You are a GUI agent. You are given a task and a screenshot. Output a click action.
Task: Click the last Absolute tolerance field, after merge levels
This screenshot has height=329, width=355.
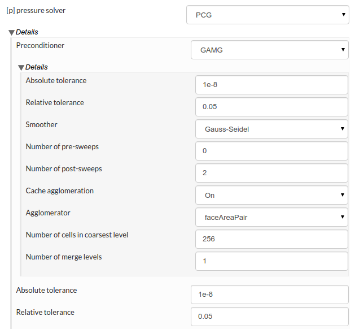click(270, 295)
